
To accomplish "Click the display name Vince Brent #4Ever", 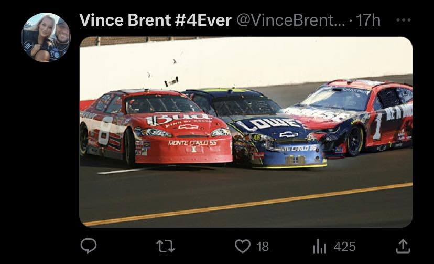I will coord(155,20).
